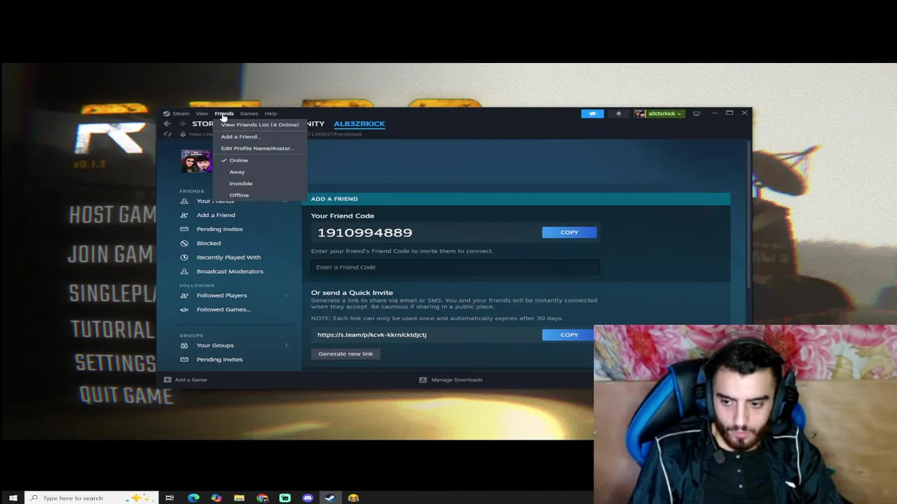Click the Windows taskbar search box
The width and height of the screenshot is (897, 504).
[92, 498]
